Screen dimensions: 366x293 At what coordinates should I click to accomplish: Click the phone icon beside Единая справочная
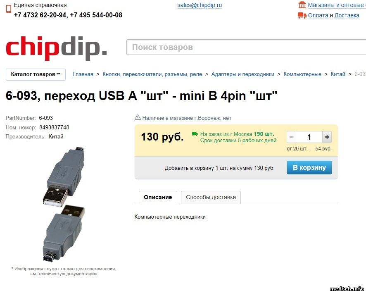[9, 9]
